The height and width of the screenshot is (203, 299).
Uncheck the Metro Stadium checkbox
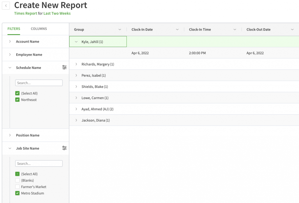17,193
